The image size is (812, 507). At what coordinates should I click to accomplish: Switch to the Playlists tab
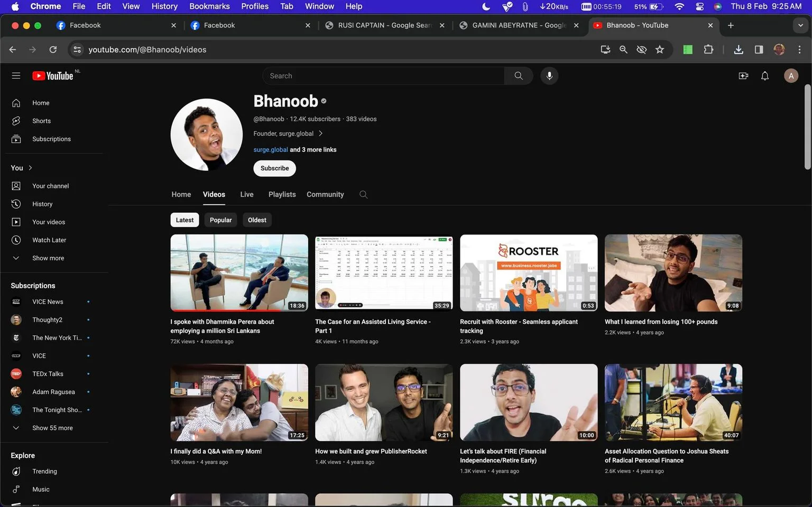point(282,194)
